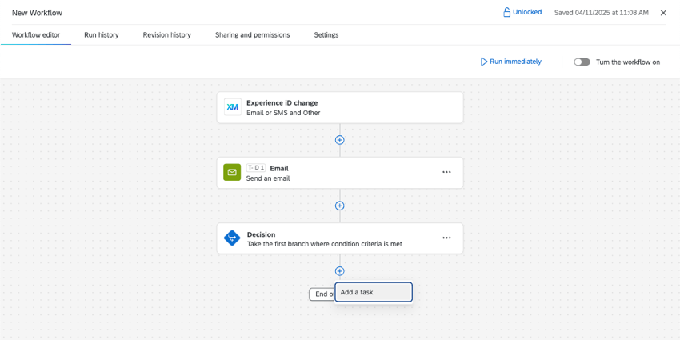The width and height of the screenshot is (680, 340).
Task: Switch to the Run history tab
Action: [x=102, y=35]
